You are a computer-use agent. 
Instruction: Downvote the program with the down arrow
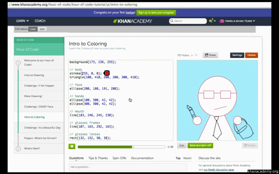pos(196,55)
